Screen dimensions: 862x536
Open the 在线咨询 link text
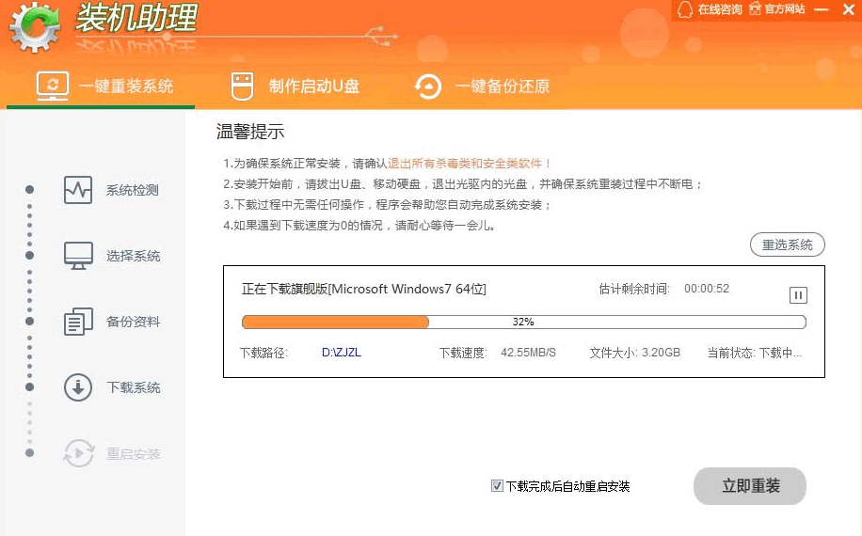720,9
